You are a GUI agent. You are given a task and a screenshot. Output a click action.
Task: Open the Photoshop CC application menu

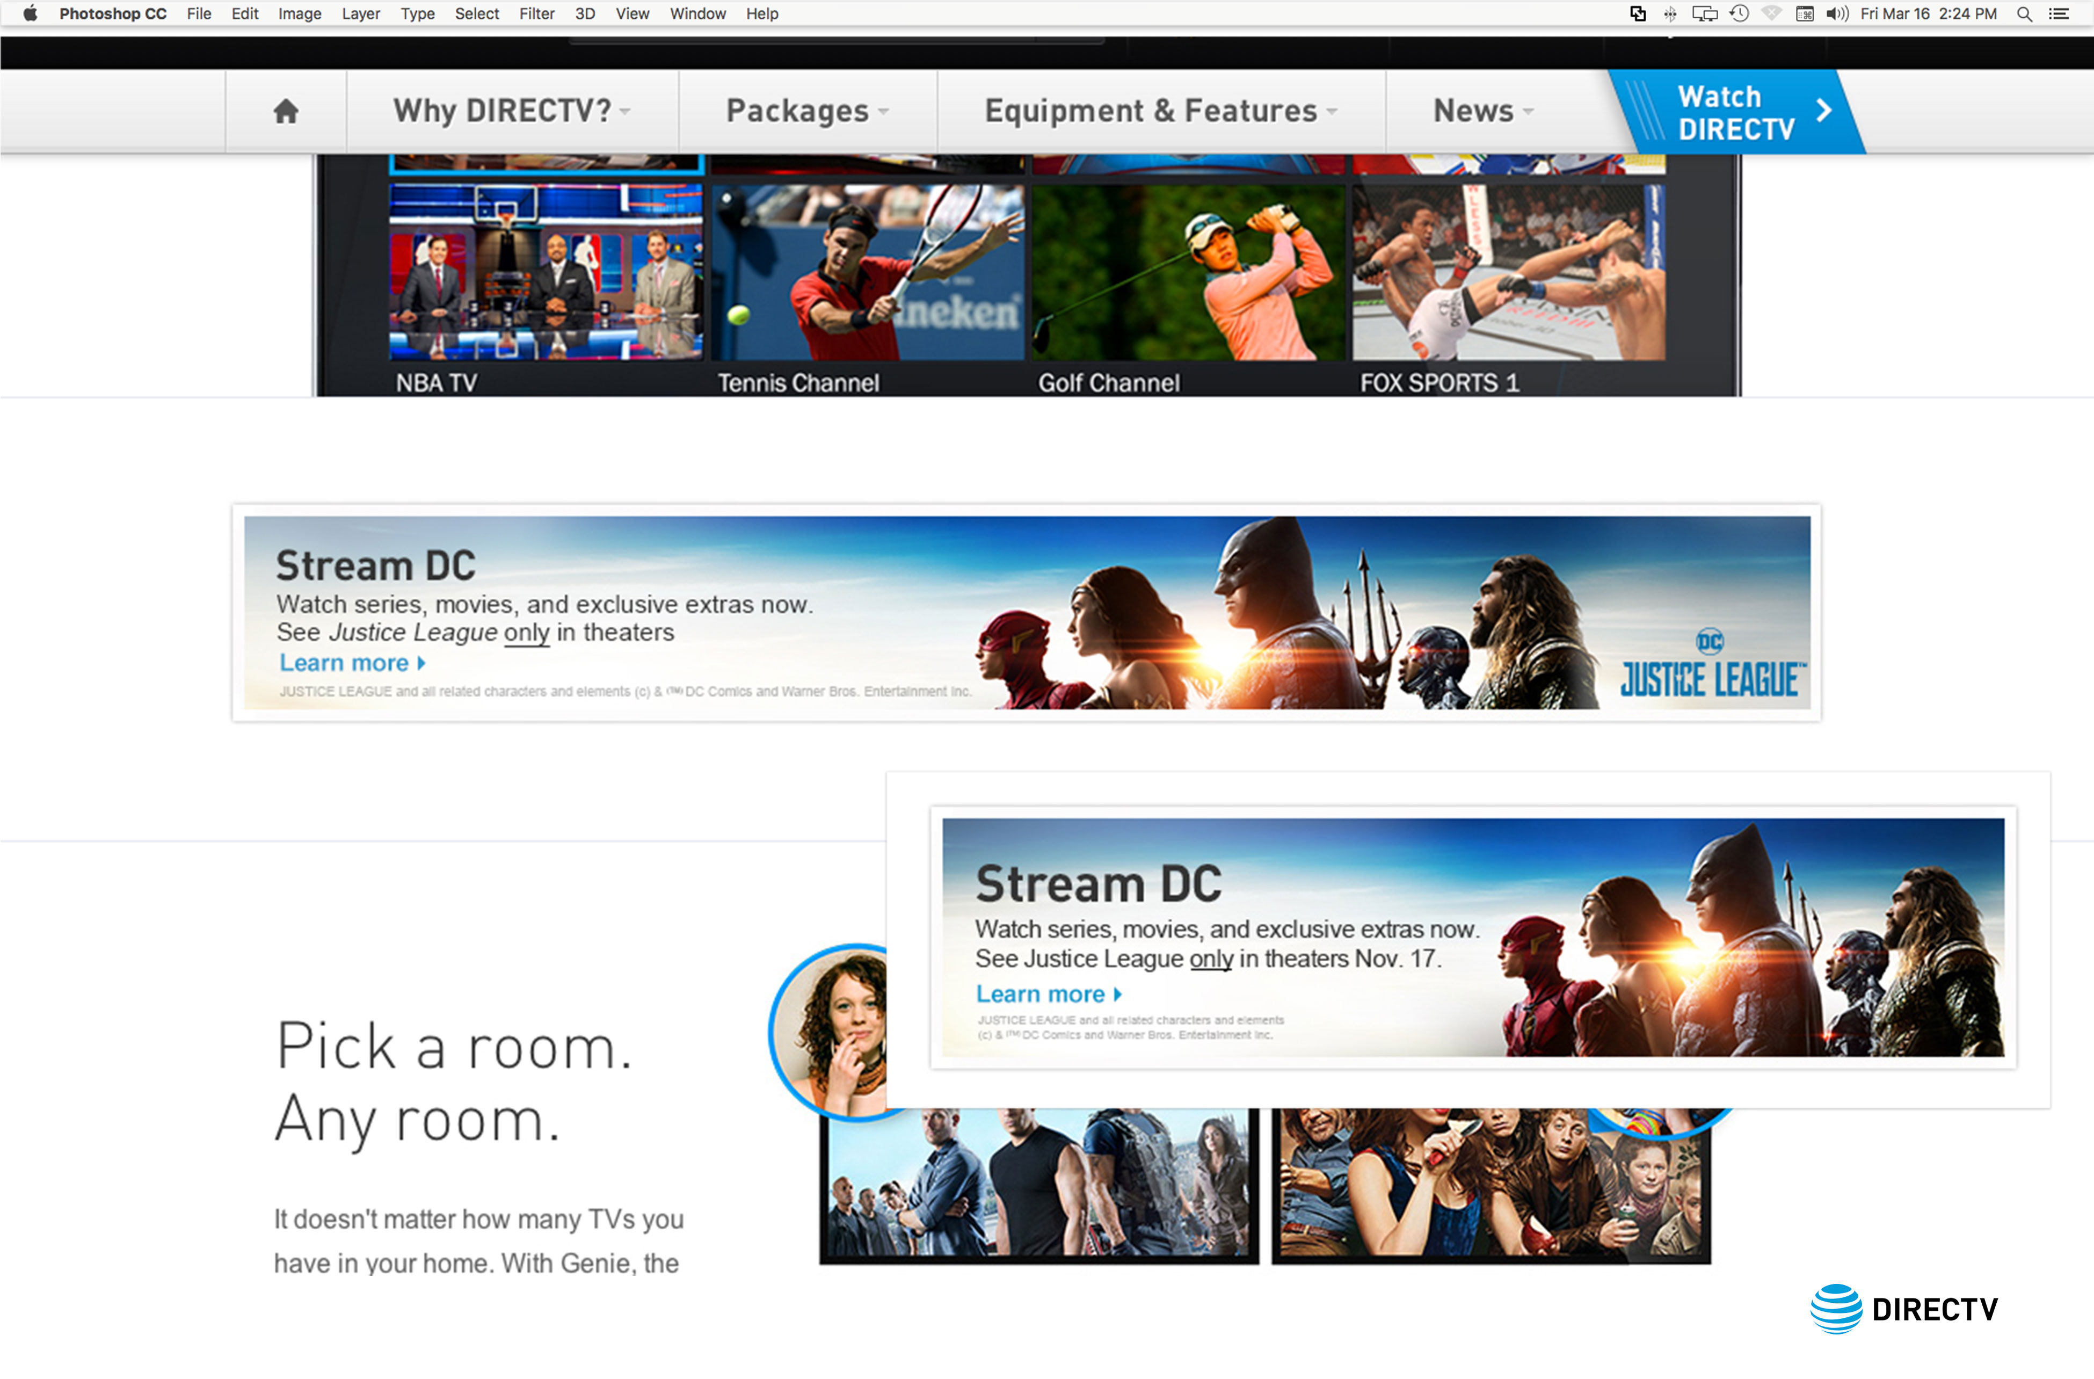pos(113,13)
